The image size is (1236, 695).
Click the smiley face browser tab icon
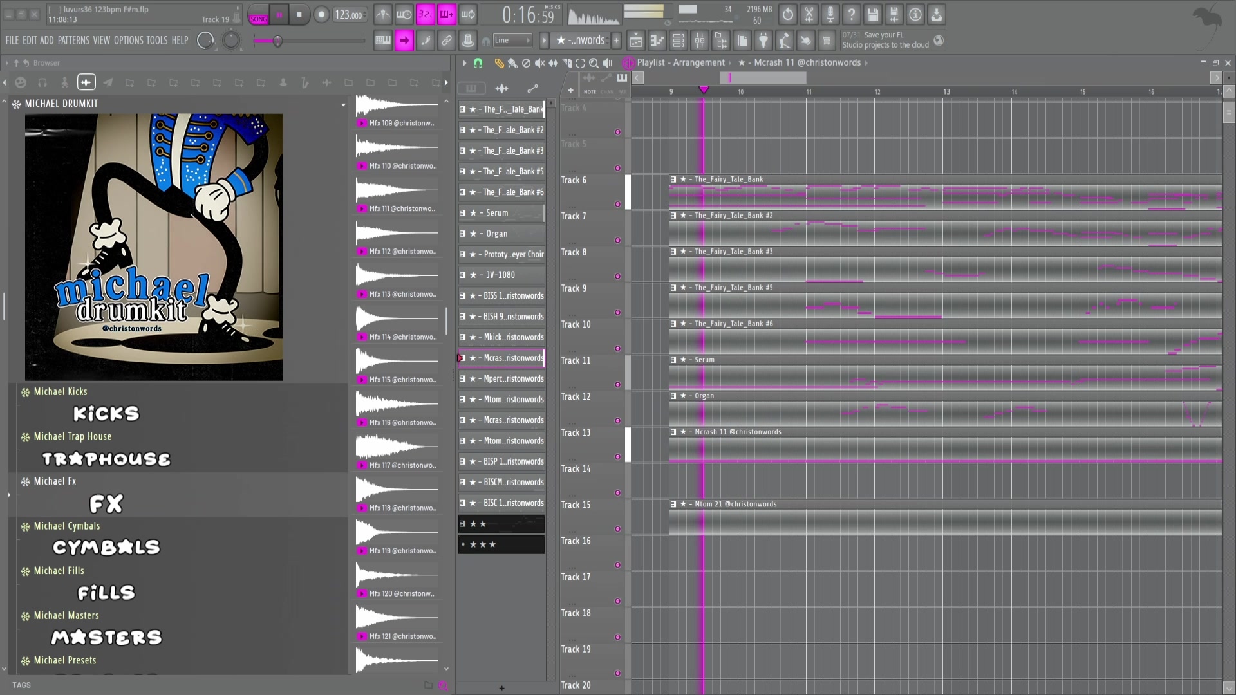(x=21, y=82)
